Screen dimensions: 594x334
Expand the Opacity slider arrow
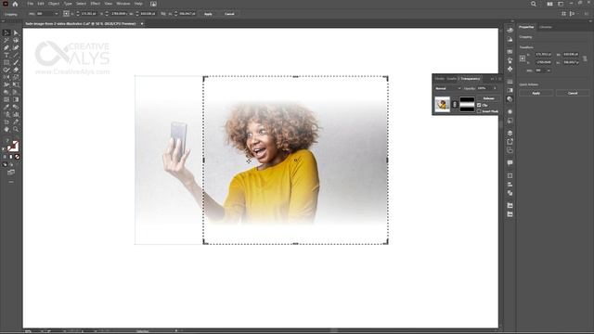495,88
